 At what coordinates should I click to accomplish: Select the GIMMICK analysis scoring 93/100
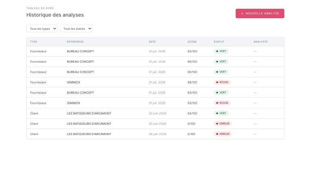(x=155, y=103)
